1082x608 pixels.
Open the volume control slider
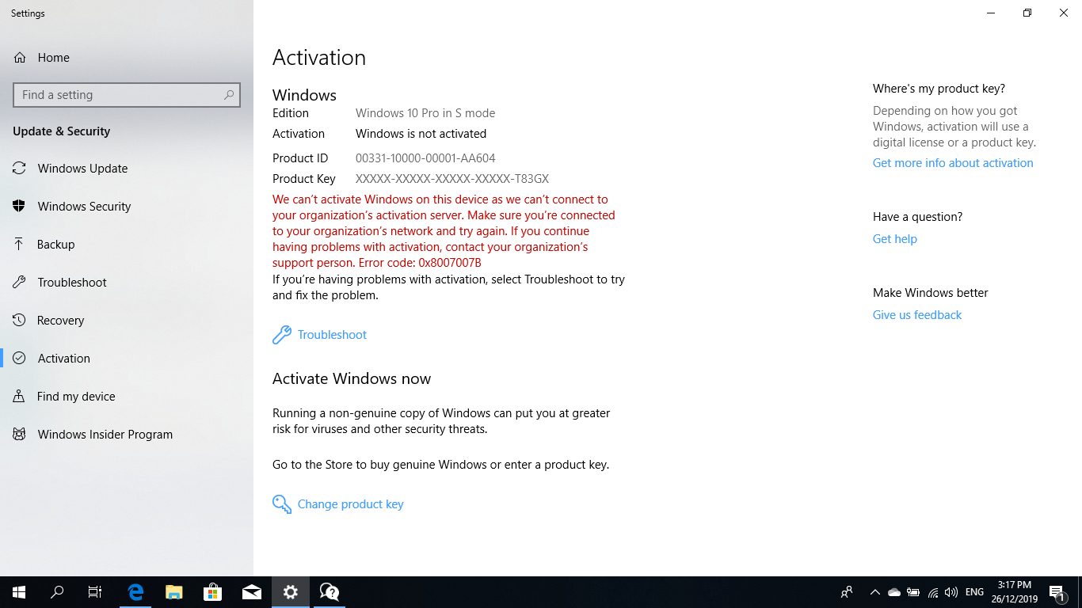951,591
